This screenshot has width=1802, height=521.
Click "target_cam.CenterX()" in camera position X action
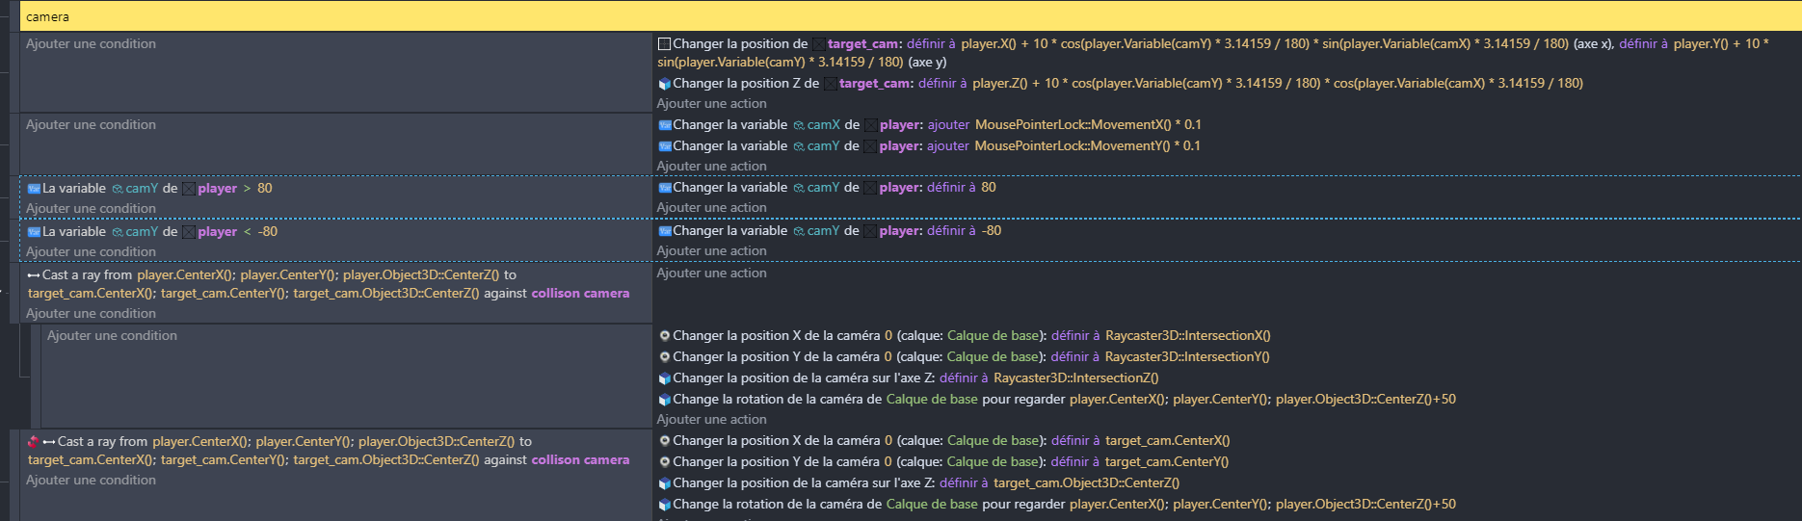(x=1168, y=441)
